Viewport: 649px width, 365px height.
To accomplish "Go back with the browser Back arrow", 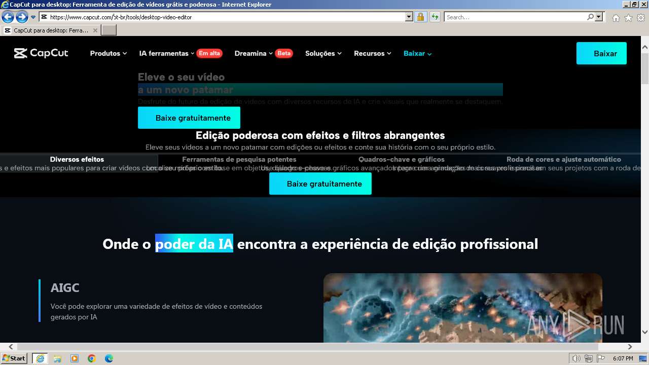I will (8, 17).
